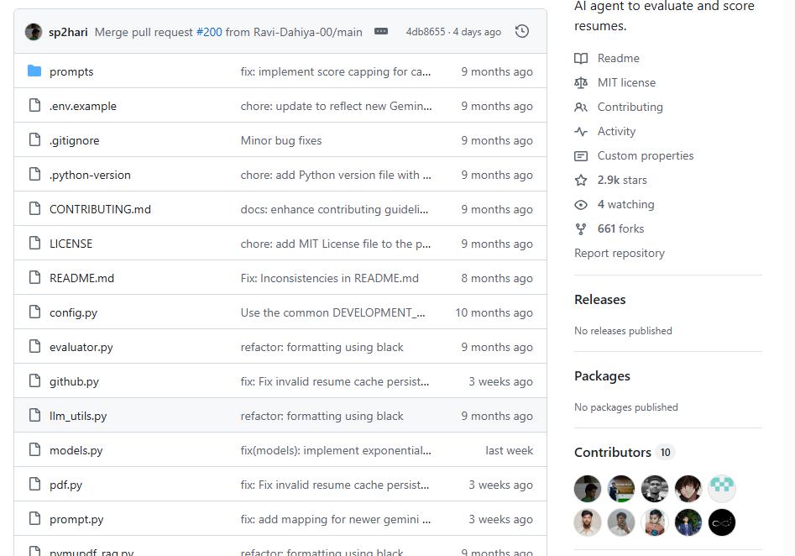Open the MIT license link
The image size is (795, 556).
[x=626, y=82]
